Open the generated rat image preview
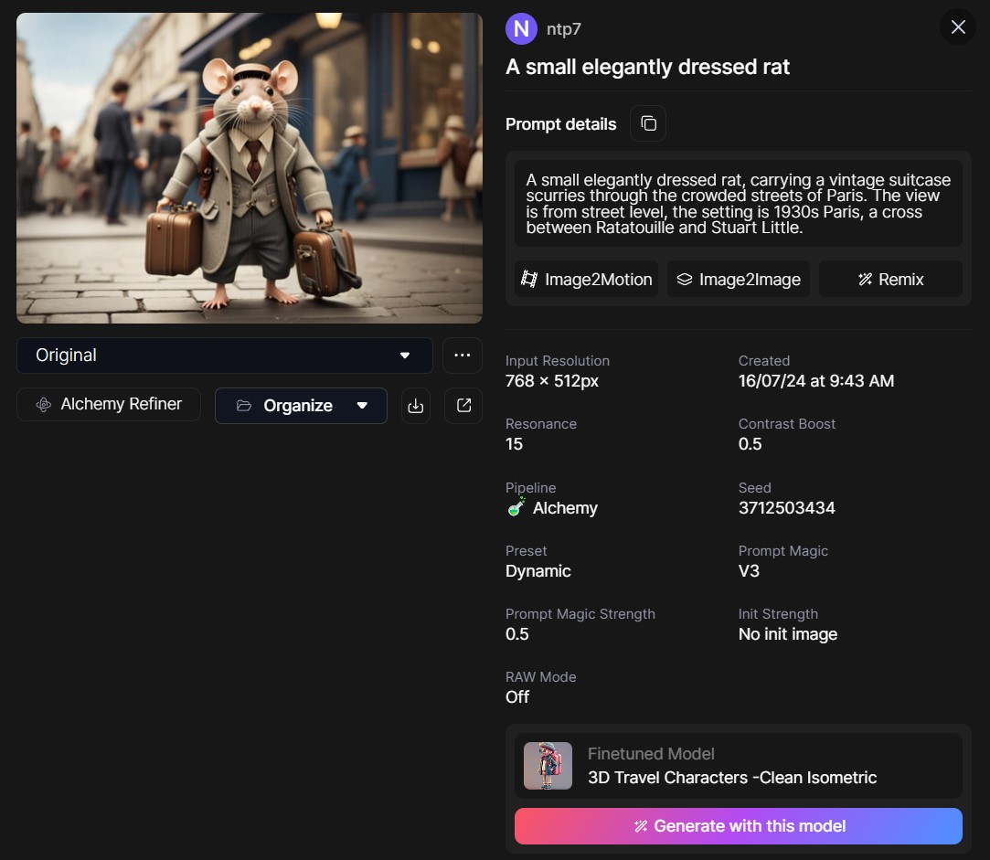Screen dimensions: 990x860 point(250,168)
